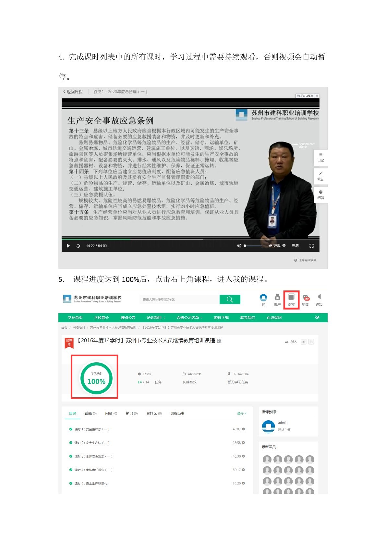
Task: Expand the nav bar double-chevron
Action: (317, 318)
